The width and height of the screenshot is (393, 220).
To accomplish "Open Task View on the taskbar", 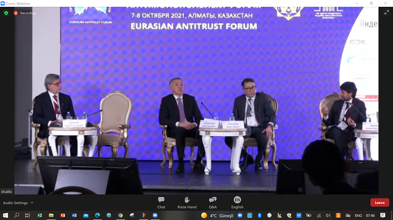I will [x=28, y=215].
